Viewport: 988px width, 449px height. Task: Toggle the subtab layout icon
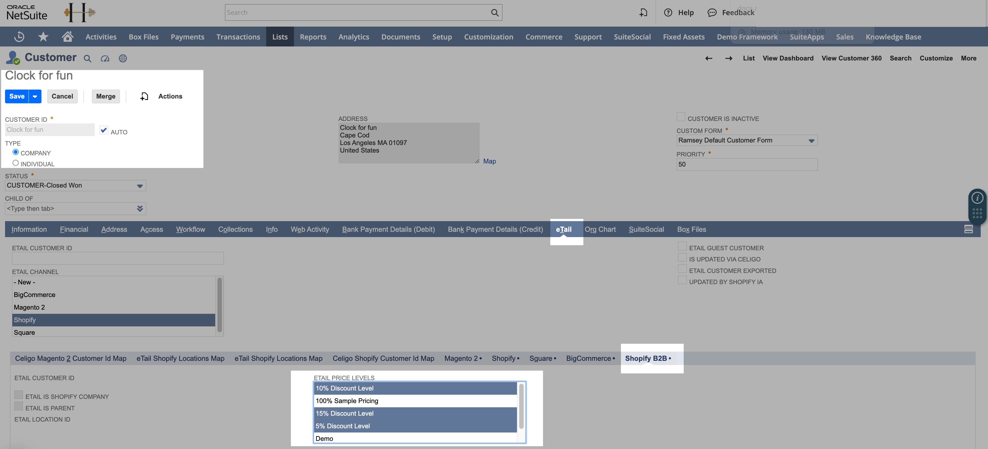coord(968,229)
